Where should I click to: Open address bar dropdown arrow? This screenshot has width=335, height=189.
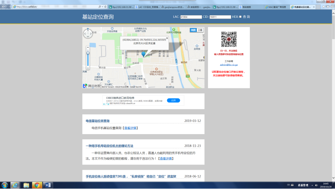tap(102, 7)
